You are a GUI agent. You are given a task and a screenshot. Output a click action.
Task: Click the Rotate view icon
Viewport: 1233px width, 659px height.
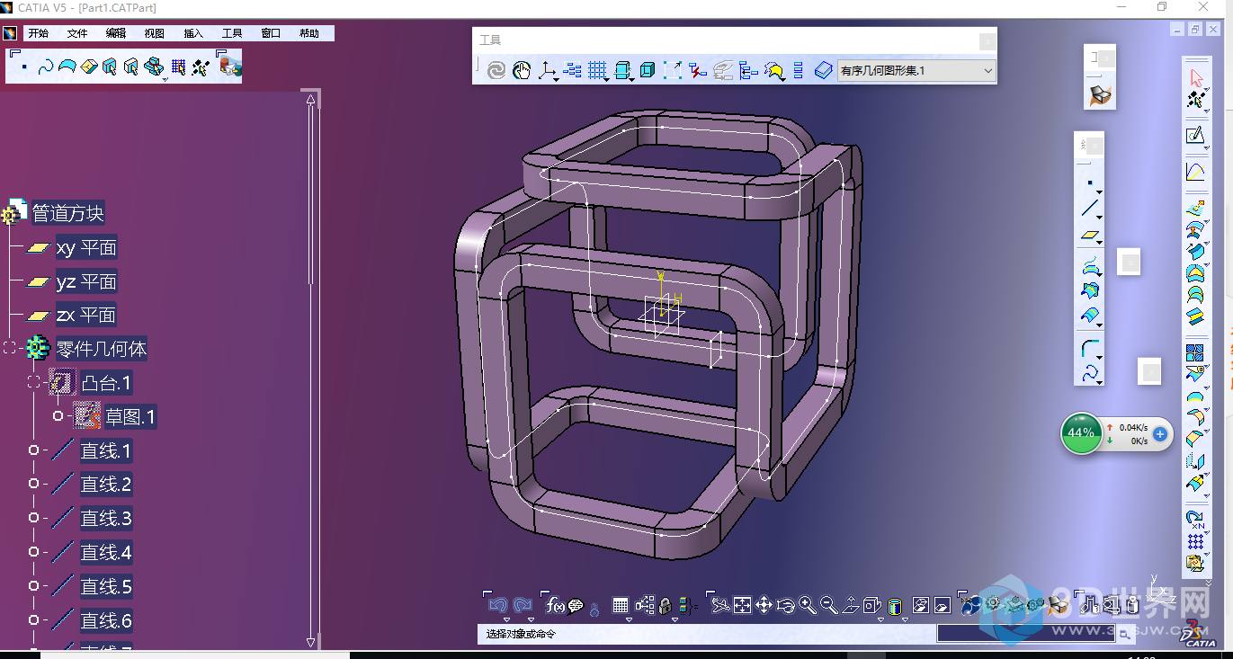coord(785,605)
